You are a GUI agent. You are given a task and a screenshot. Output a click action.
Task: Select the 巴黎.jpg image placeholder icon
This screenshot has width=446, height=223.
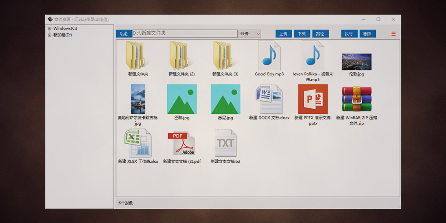tap(182, 99)
